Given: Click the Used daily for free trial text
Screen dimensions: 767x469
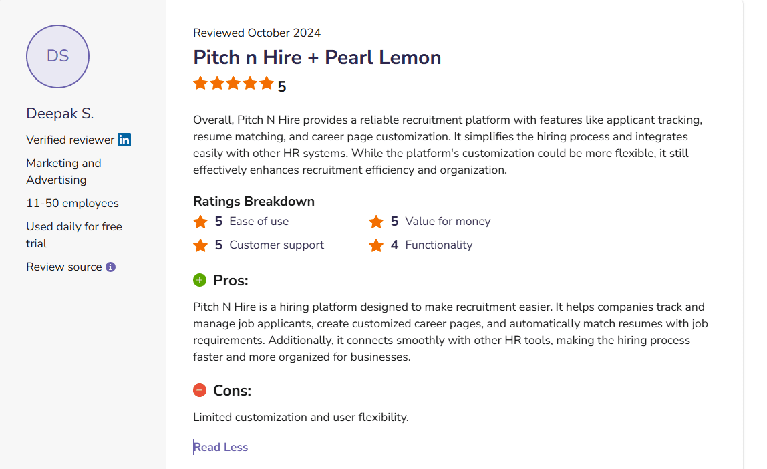Looking at the screenshot, I should [x=73, y=234].
